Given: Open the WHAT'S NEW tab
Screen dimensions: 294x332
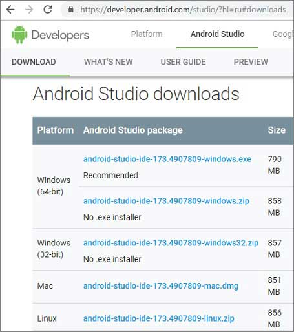Looking at the screenshot, I should tap(109, 62).
